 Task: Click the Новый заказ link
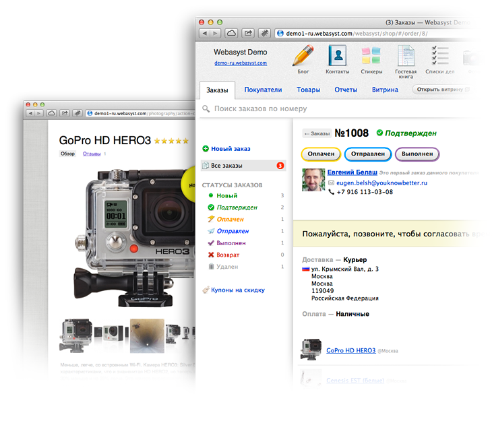pyautogui.click(x=230, y=149)
